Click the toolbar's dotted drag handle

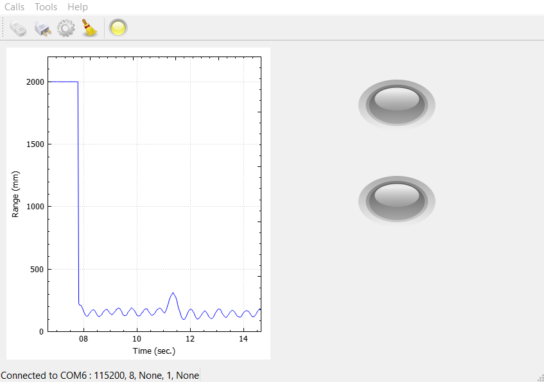coord(3,28)
